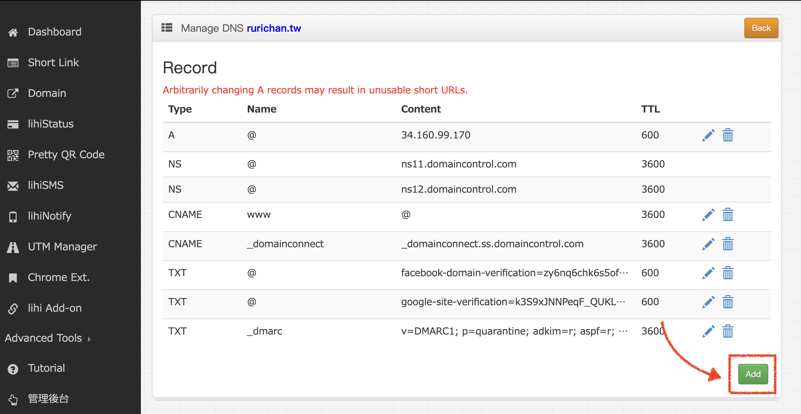Delete the google-site-verification TXT record
Viewport: 801px width, 414px height.
(728, 302)
